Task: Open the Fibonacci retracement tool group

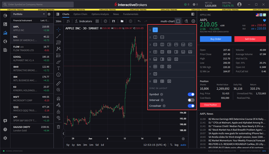Action: [58, 42]
